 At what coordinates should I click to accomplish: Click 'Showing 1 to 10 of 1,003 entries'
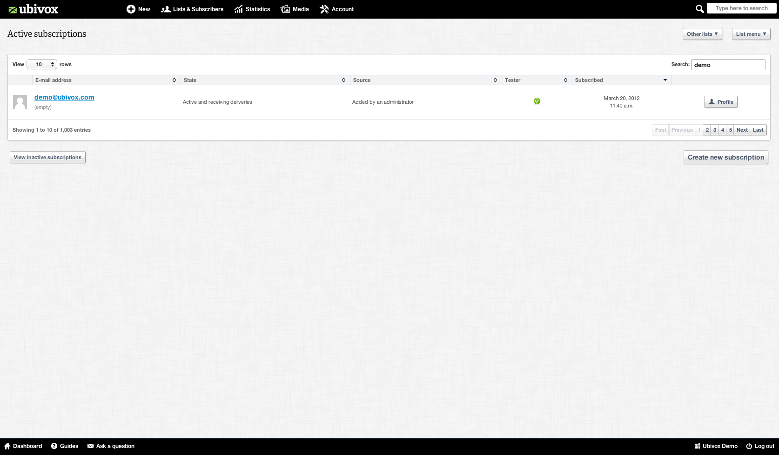click(x=52, y=130)
